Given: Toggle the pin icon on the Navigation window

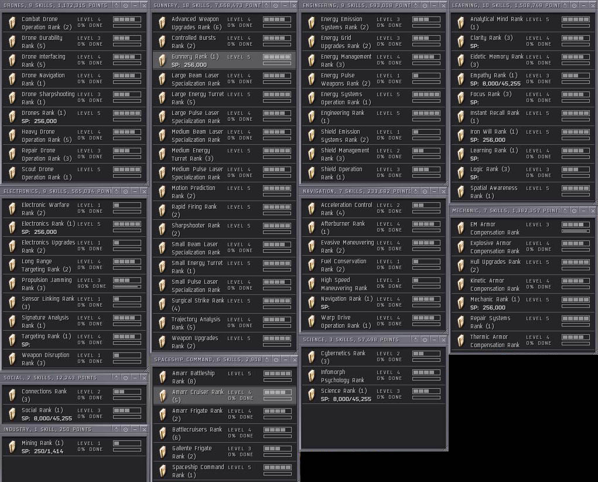Looking at the screenshot, I should (416, 191).
